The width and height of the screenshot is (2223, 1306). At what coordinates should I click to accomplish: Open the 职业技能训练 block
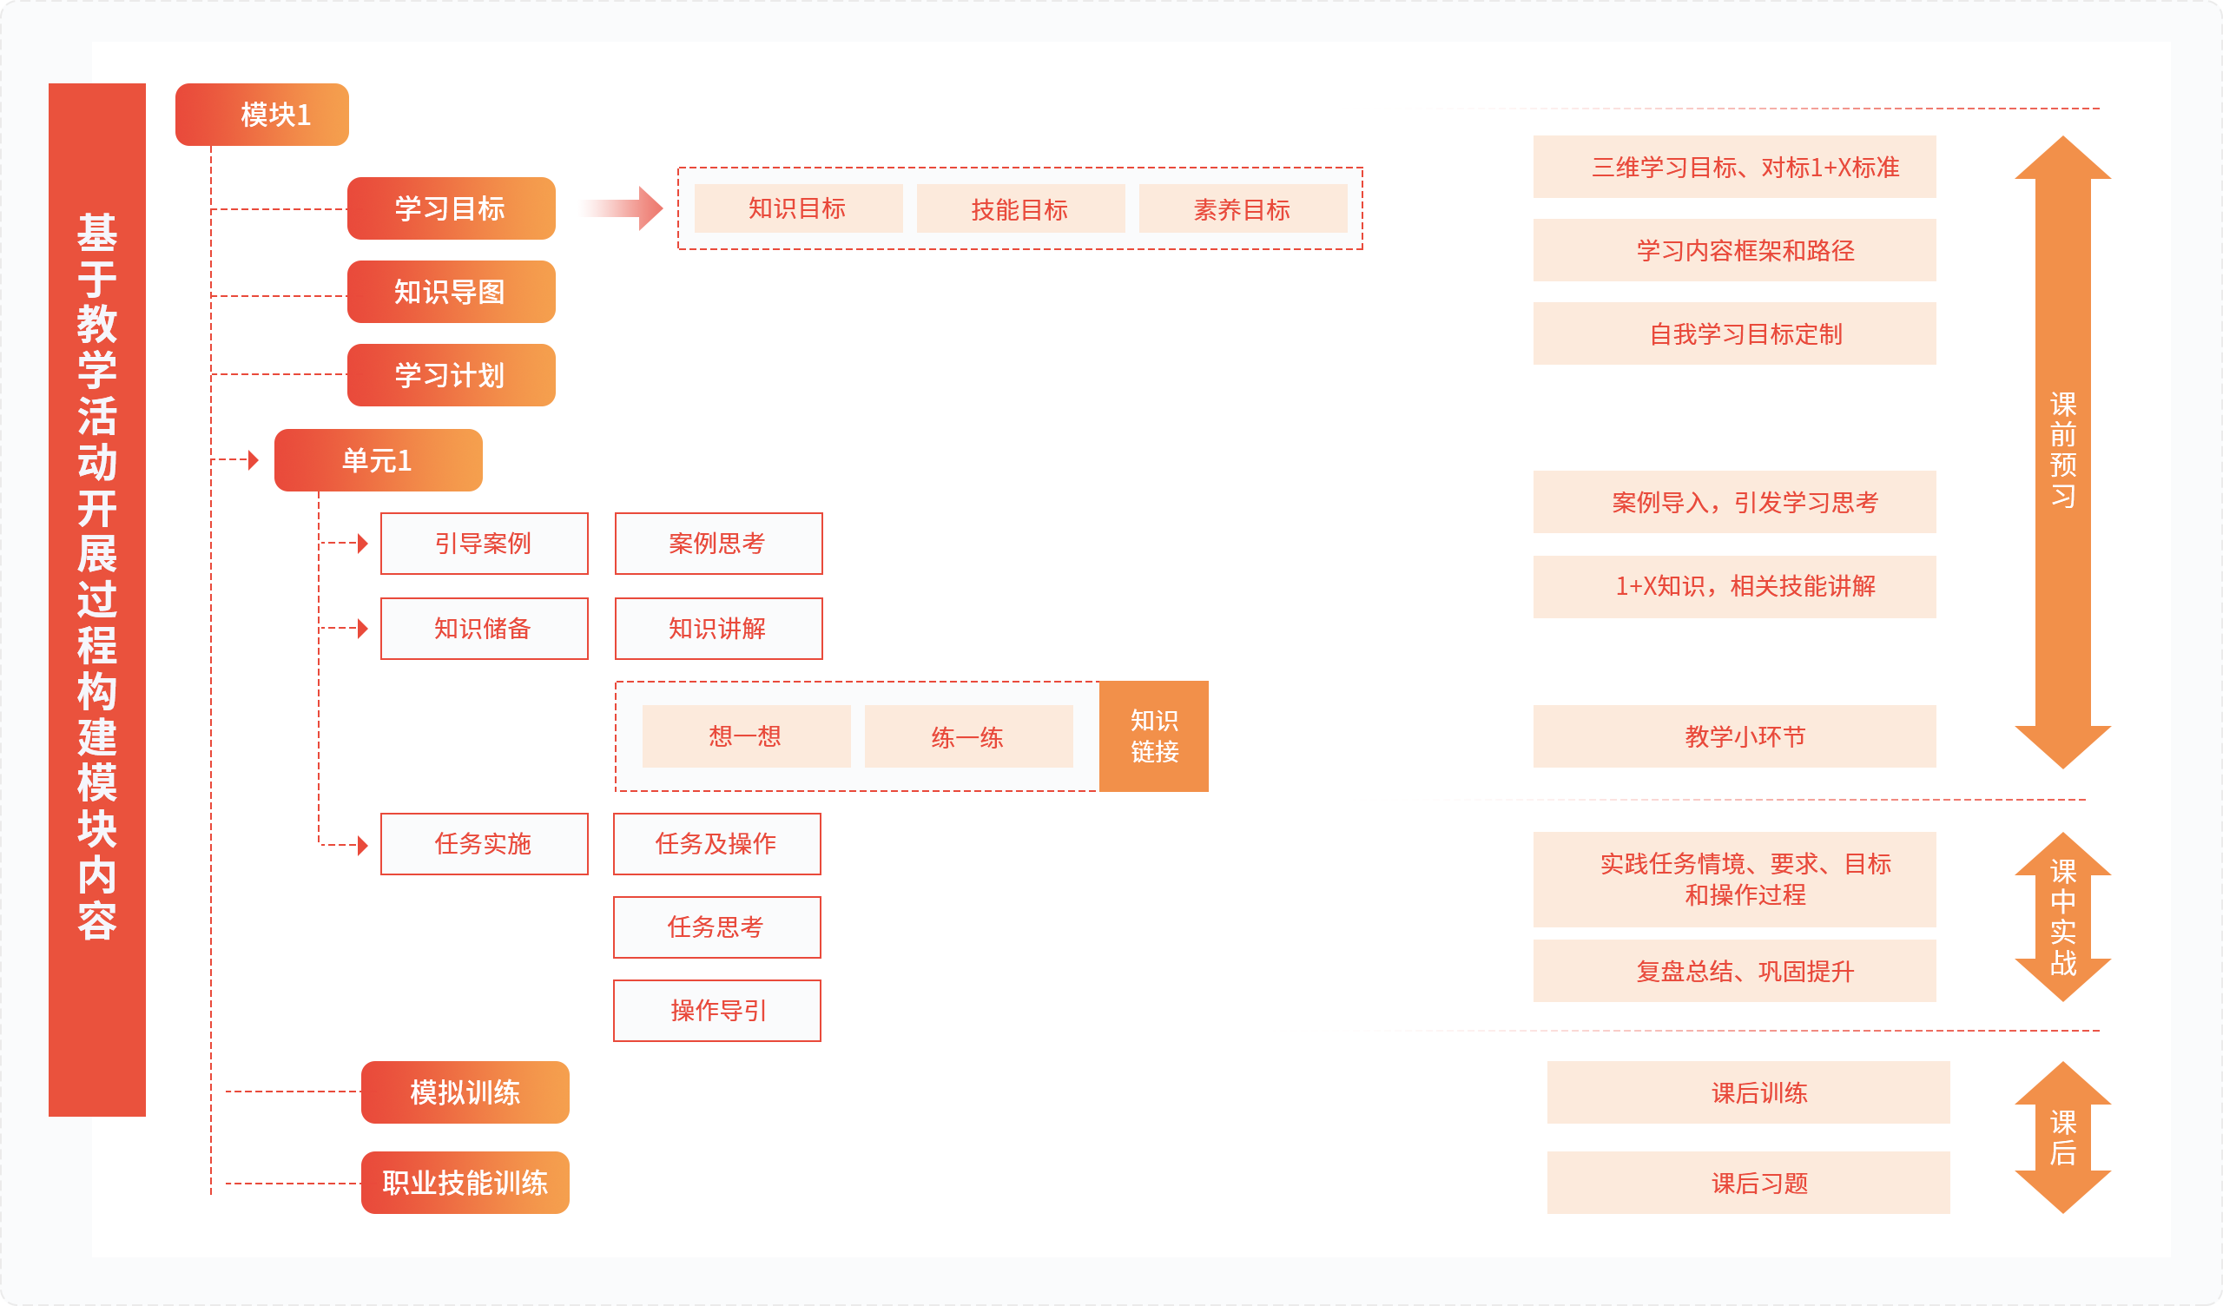click(x=465, y=1183)
